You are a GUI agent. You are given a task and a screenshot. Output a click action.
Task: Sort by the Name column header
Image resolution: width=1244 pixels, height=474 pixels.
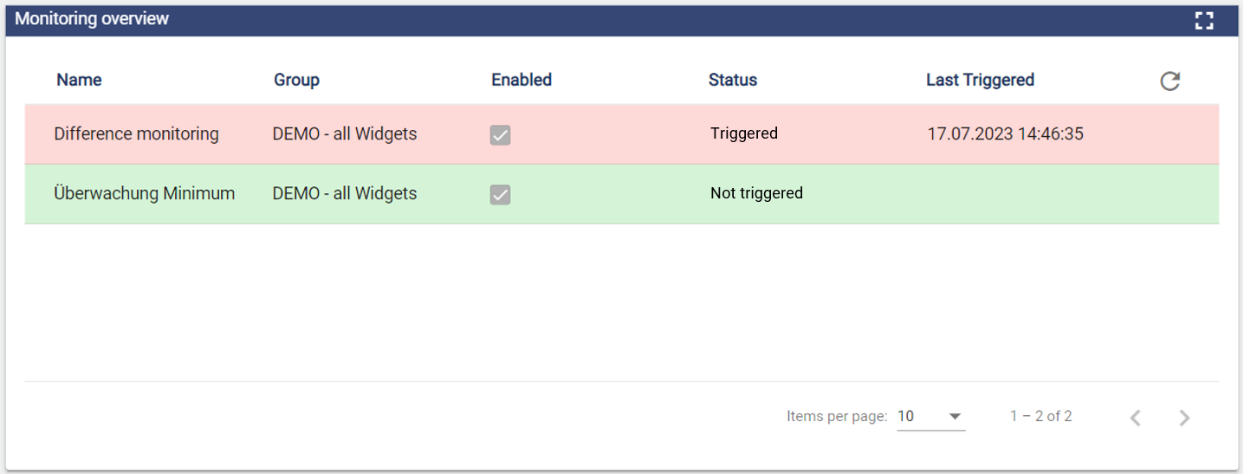(x=79, y=80)
